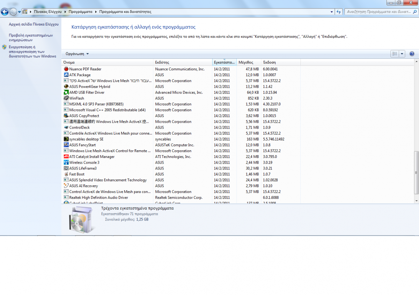Click the ATI Catalyst Install Manager icon
The image size is (419, 295).
[x=66, y=157]
